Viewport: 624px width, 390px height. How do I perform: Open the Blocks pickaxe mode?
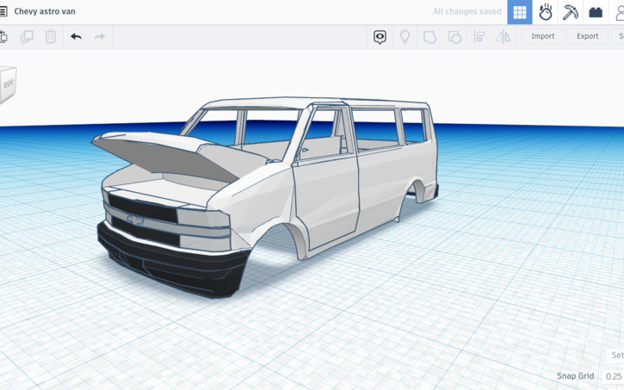[571, 12]
